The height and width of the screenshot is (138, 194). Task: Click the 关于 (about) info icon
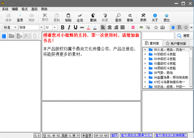(x=155, y=17)
